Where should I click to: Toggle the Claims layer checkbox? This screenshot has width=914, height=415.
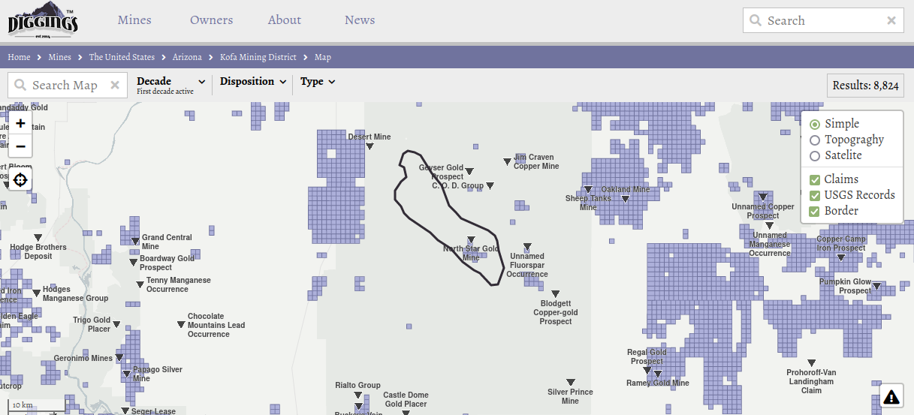[815, 180]
